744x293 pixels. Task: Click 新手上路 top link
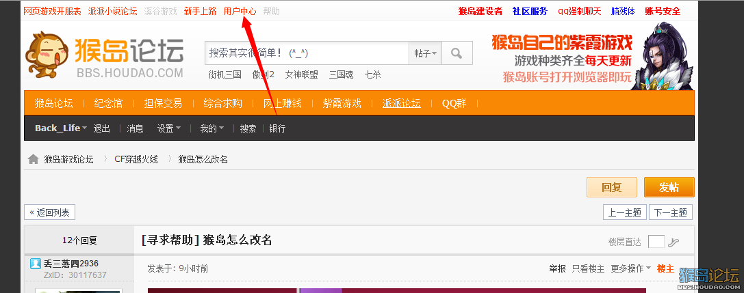pos(201,11)
